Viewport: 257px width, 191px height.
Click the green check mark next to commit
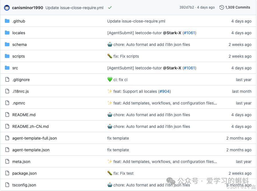pyautogui.click(x=110, y=8)
